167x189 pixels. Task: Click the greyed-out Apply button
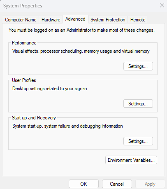coord(150,184)
